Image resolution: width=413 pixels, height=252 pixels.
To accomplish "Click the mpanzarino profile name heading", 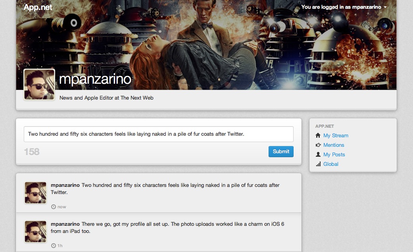I will coord(95,79).
